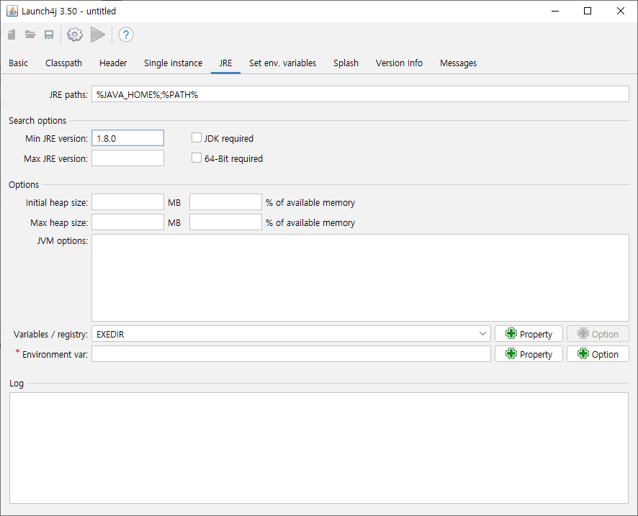Close the Launch4j window
Viewport: 638px width, 516px height.
pos(621,11)
